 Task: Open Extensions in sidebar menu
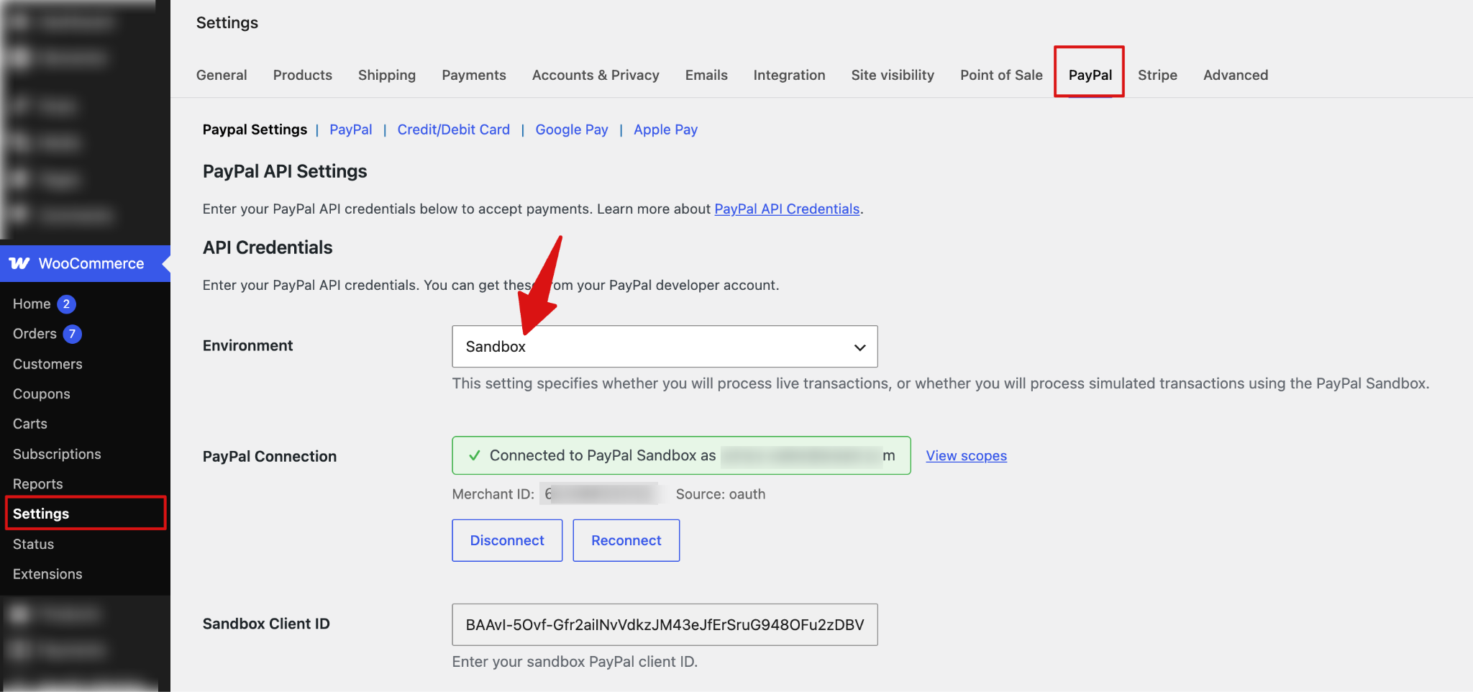coord(47,574)
